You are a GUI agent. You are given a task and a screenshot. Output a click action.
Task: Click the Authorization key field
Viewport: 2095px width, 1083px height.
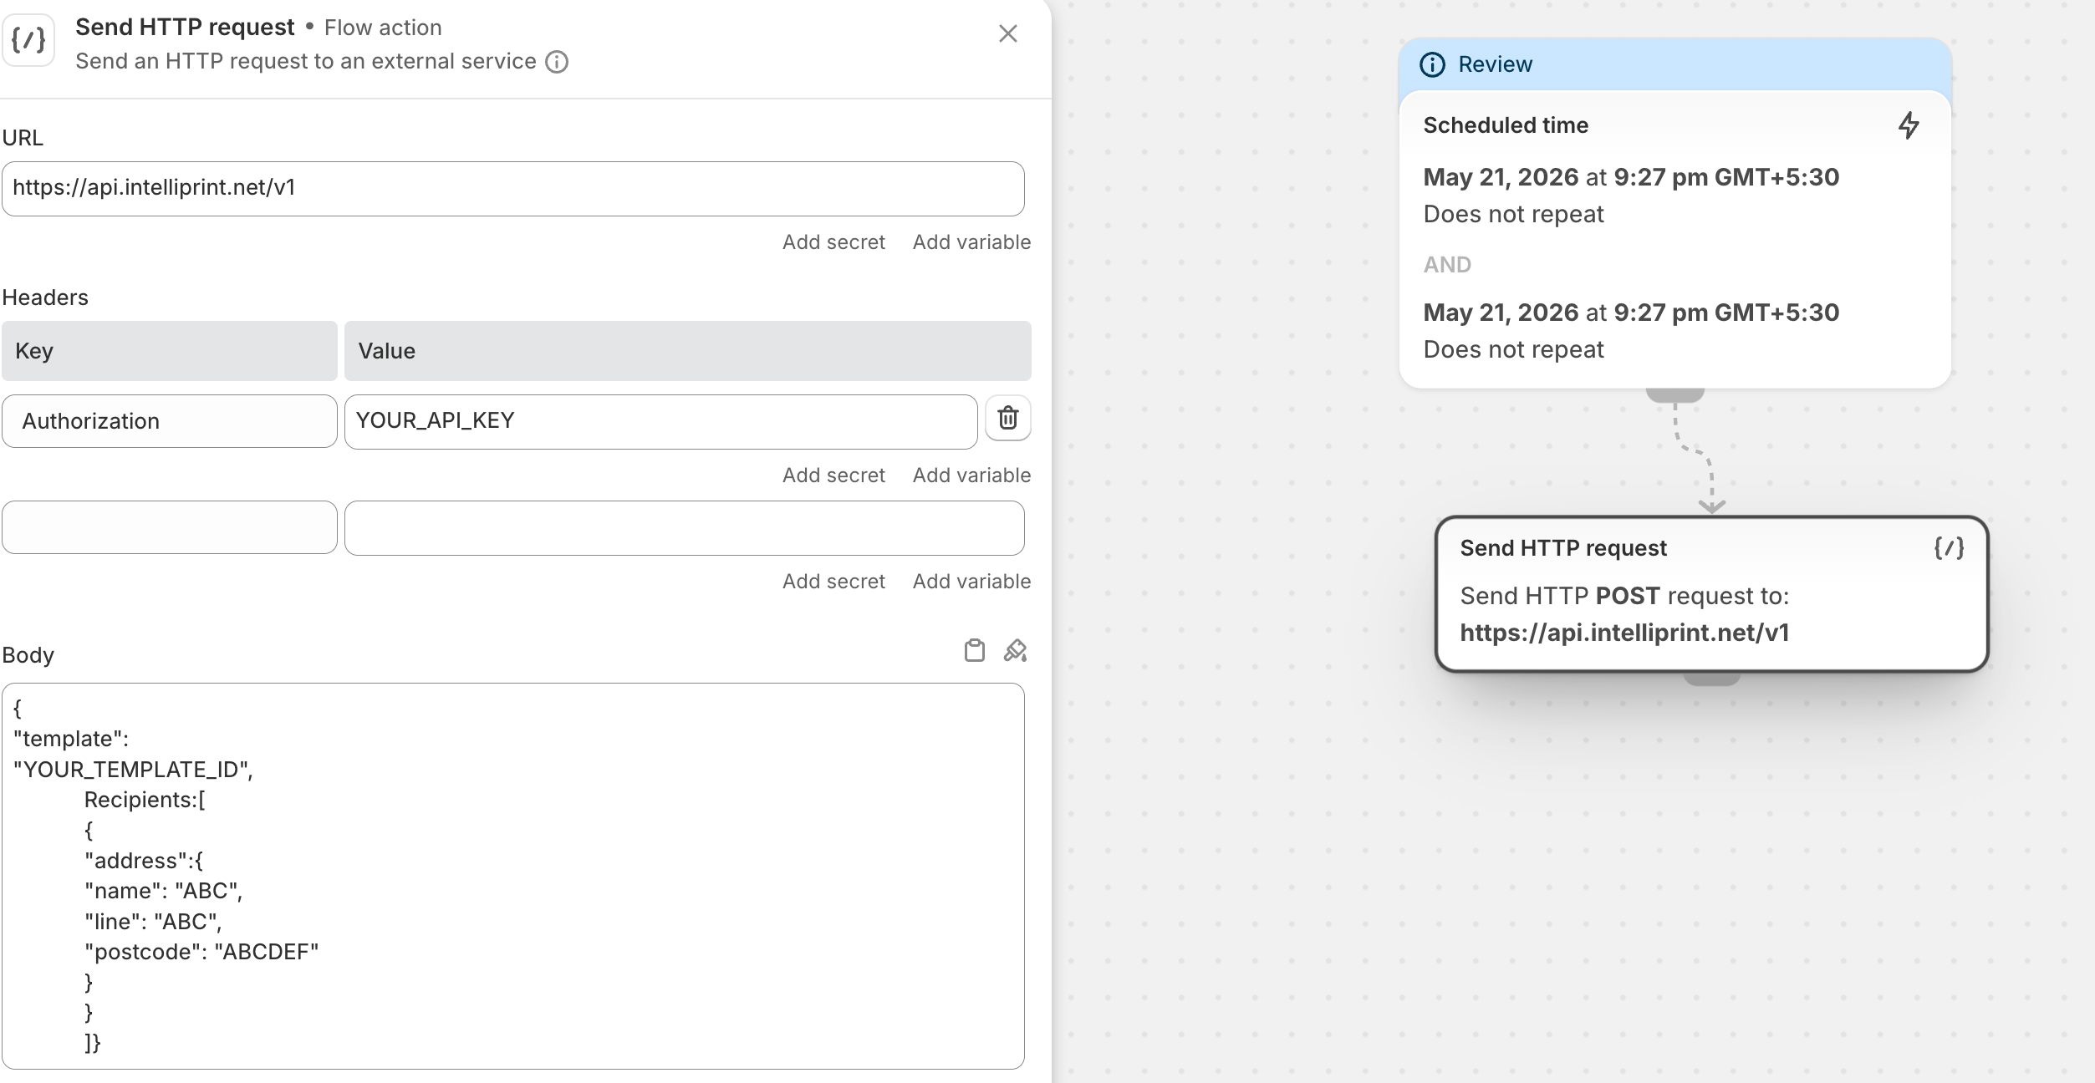pyautogui.click(x=170, y=421)
